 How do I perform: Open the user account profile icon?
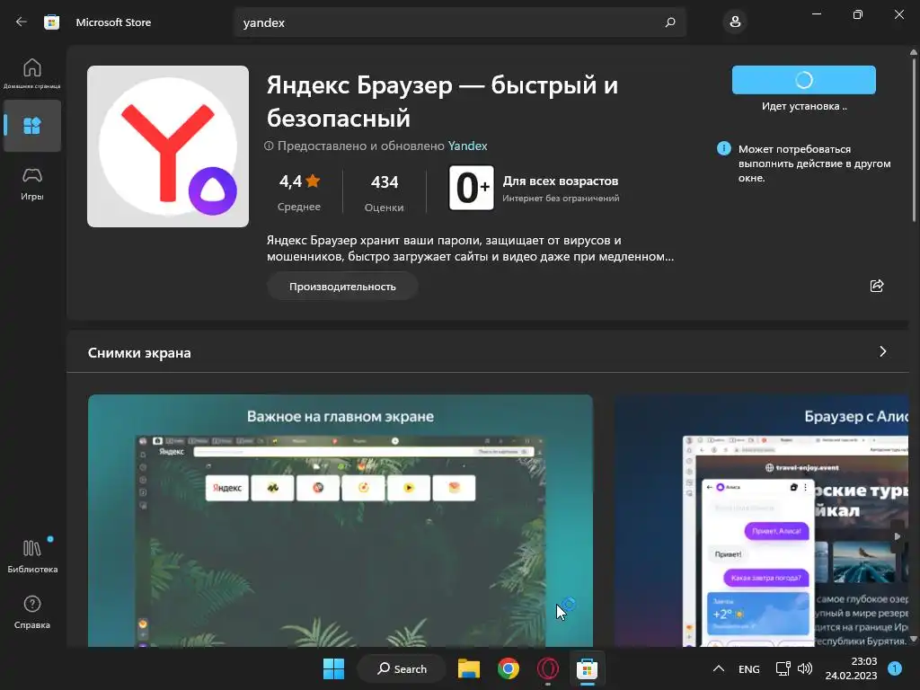[x=735, y=22]
